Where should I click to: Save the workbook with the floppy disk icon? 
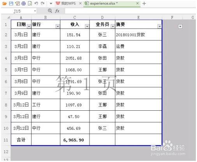tap(11, 3)
